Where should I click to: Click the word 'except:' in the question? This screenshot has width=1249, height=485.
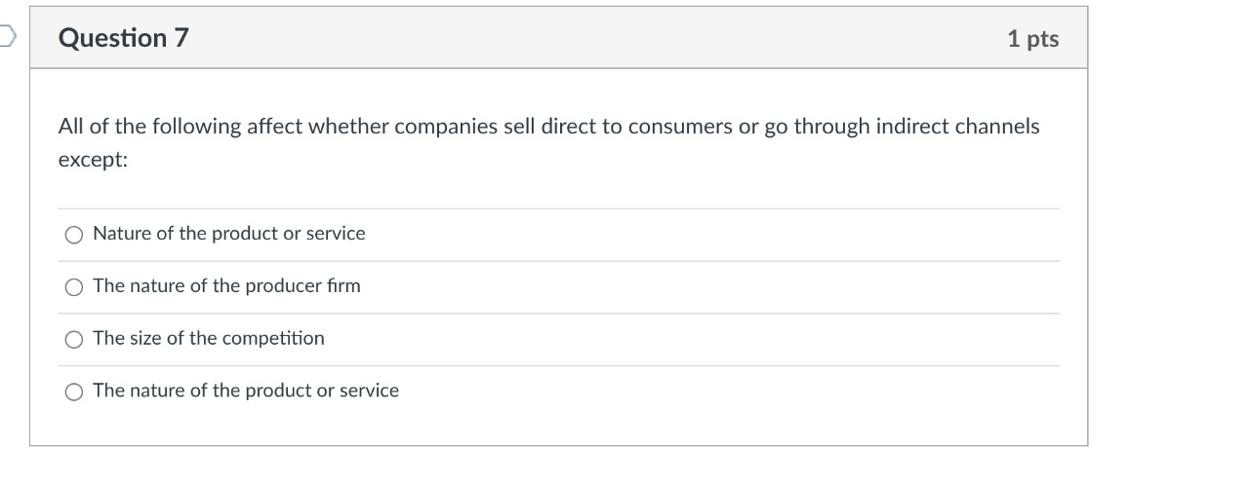(x=93, y=161)
